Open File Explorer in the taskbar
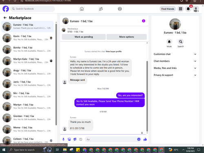Viewport: 204px width, 153px height. click(65, 150)
